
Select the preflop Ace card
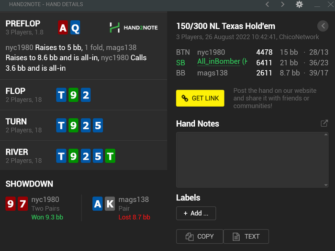pyautogui.click(x=63, y=28)
